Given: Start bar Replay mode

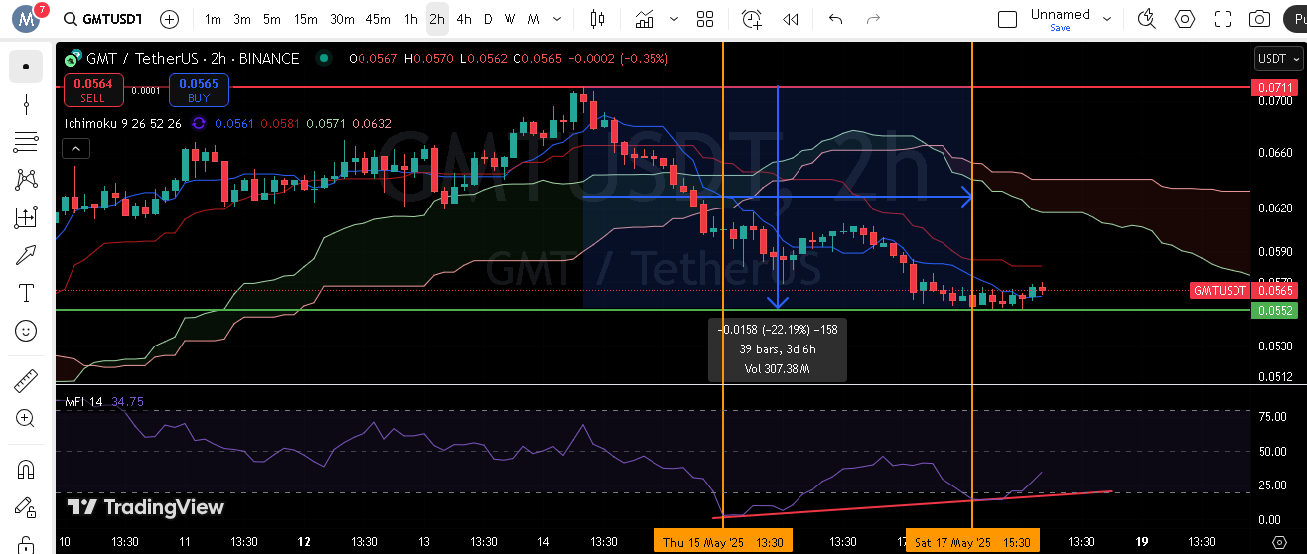Looking at the screenshot, I should click(791, 19).
